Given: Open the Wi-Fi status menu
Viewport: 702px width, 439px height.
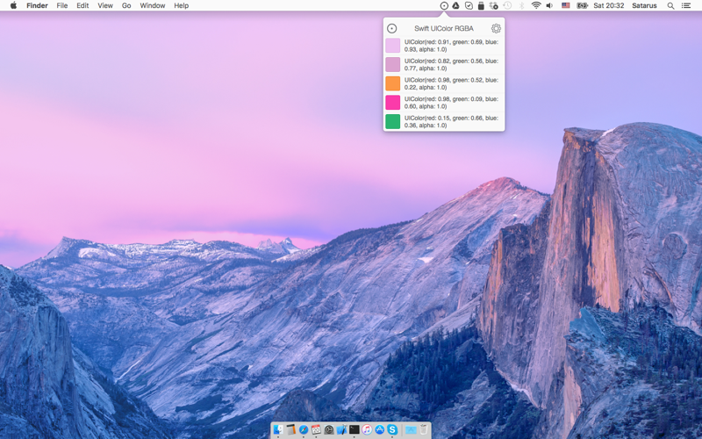Looking at the screenshot, I should pyautogui.click(x=536, y=5).
